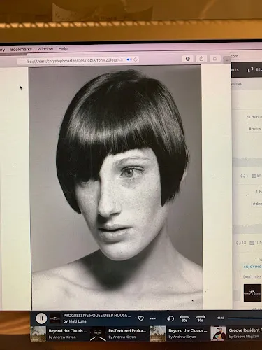This screenshot has width=262, height=350.
Task: Add a new tab with the plus button
Action: click(x=226, y=59)
